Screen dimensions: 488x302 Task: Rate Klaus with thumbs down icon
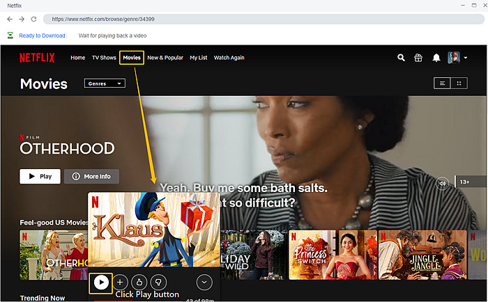tap(158, 283)
